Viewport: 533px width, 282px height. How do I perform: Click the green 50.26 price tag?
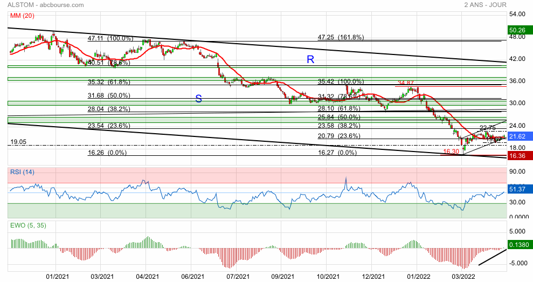pos(520,30)
